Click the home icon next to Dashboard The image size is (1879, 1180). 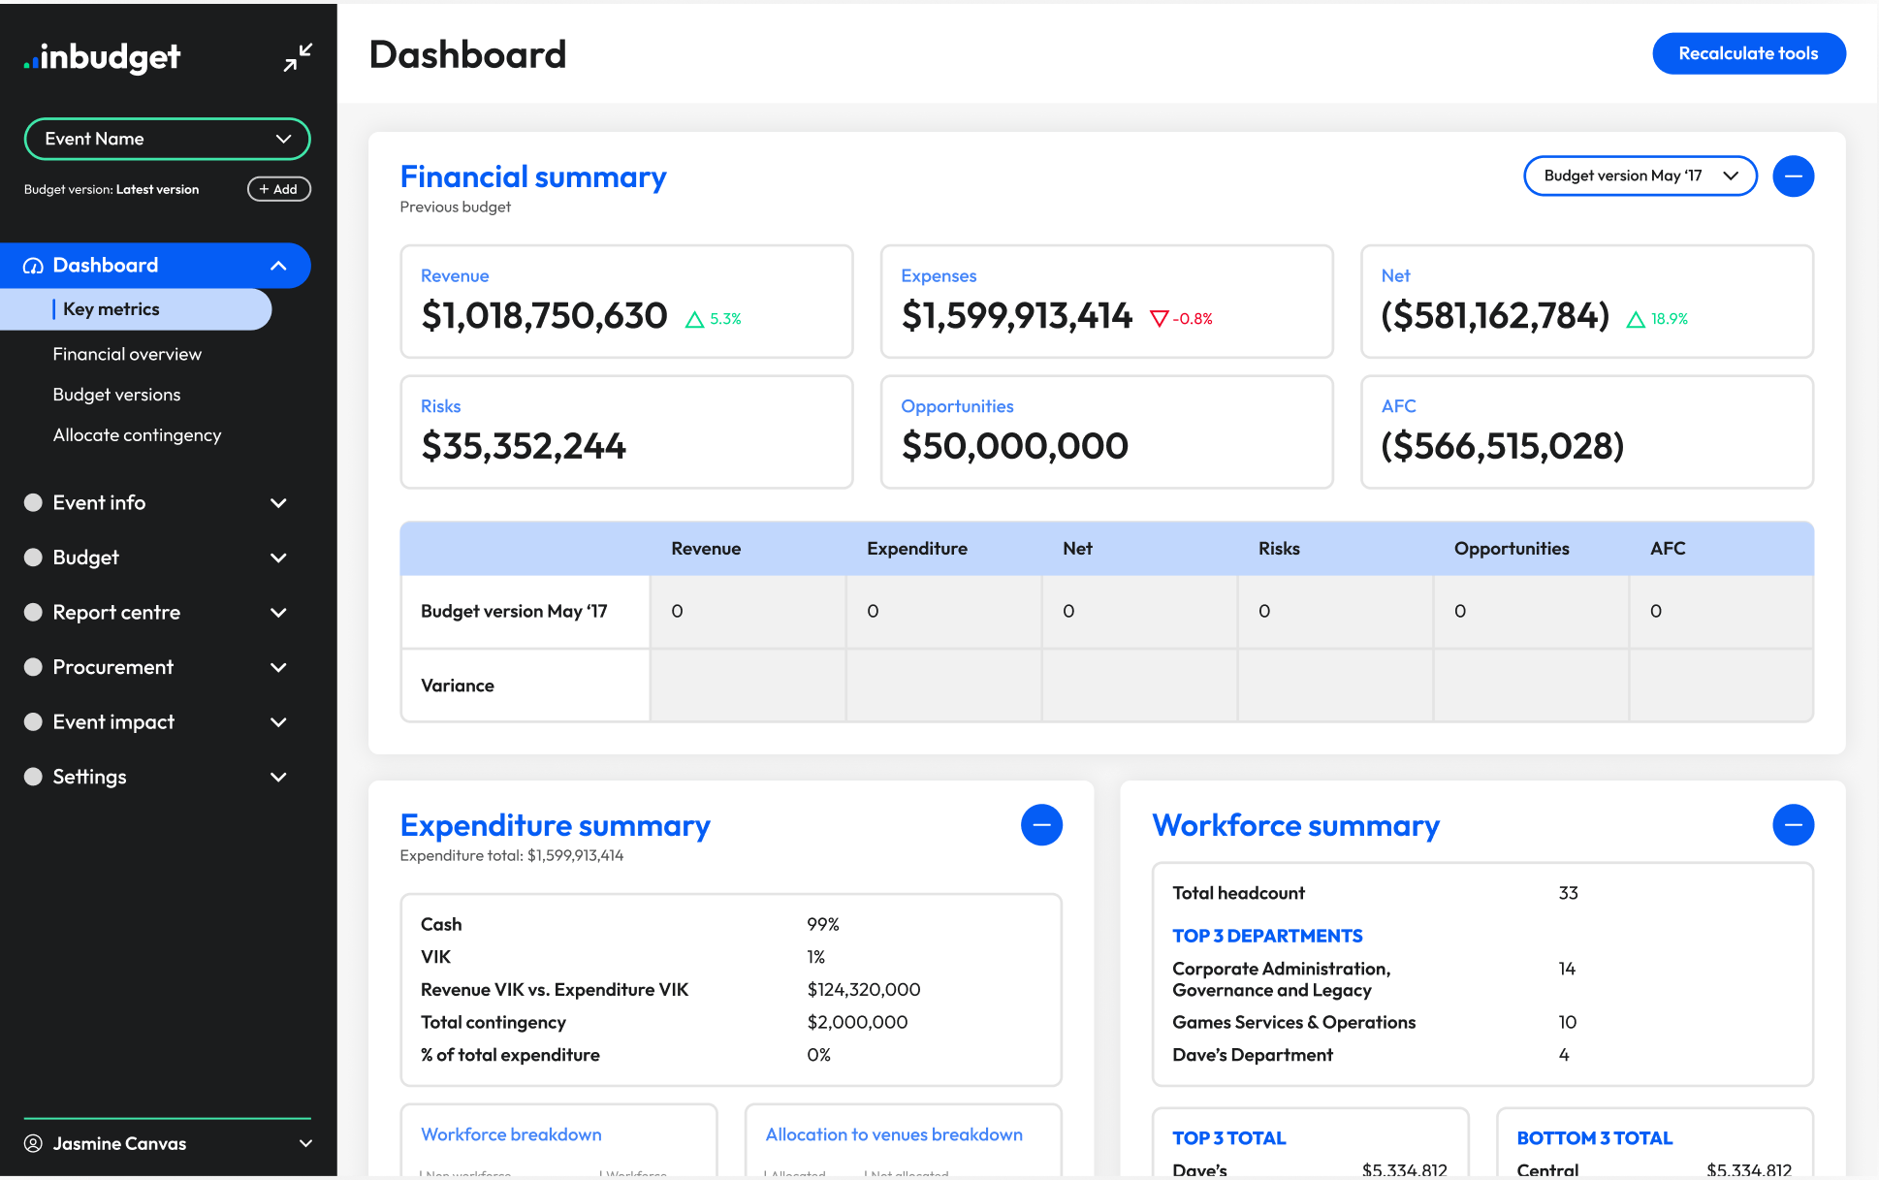pos(34,265)
